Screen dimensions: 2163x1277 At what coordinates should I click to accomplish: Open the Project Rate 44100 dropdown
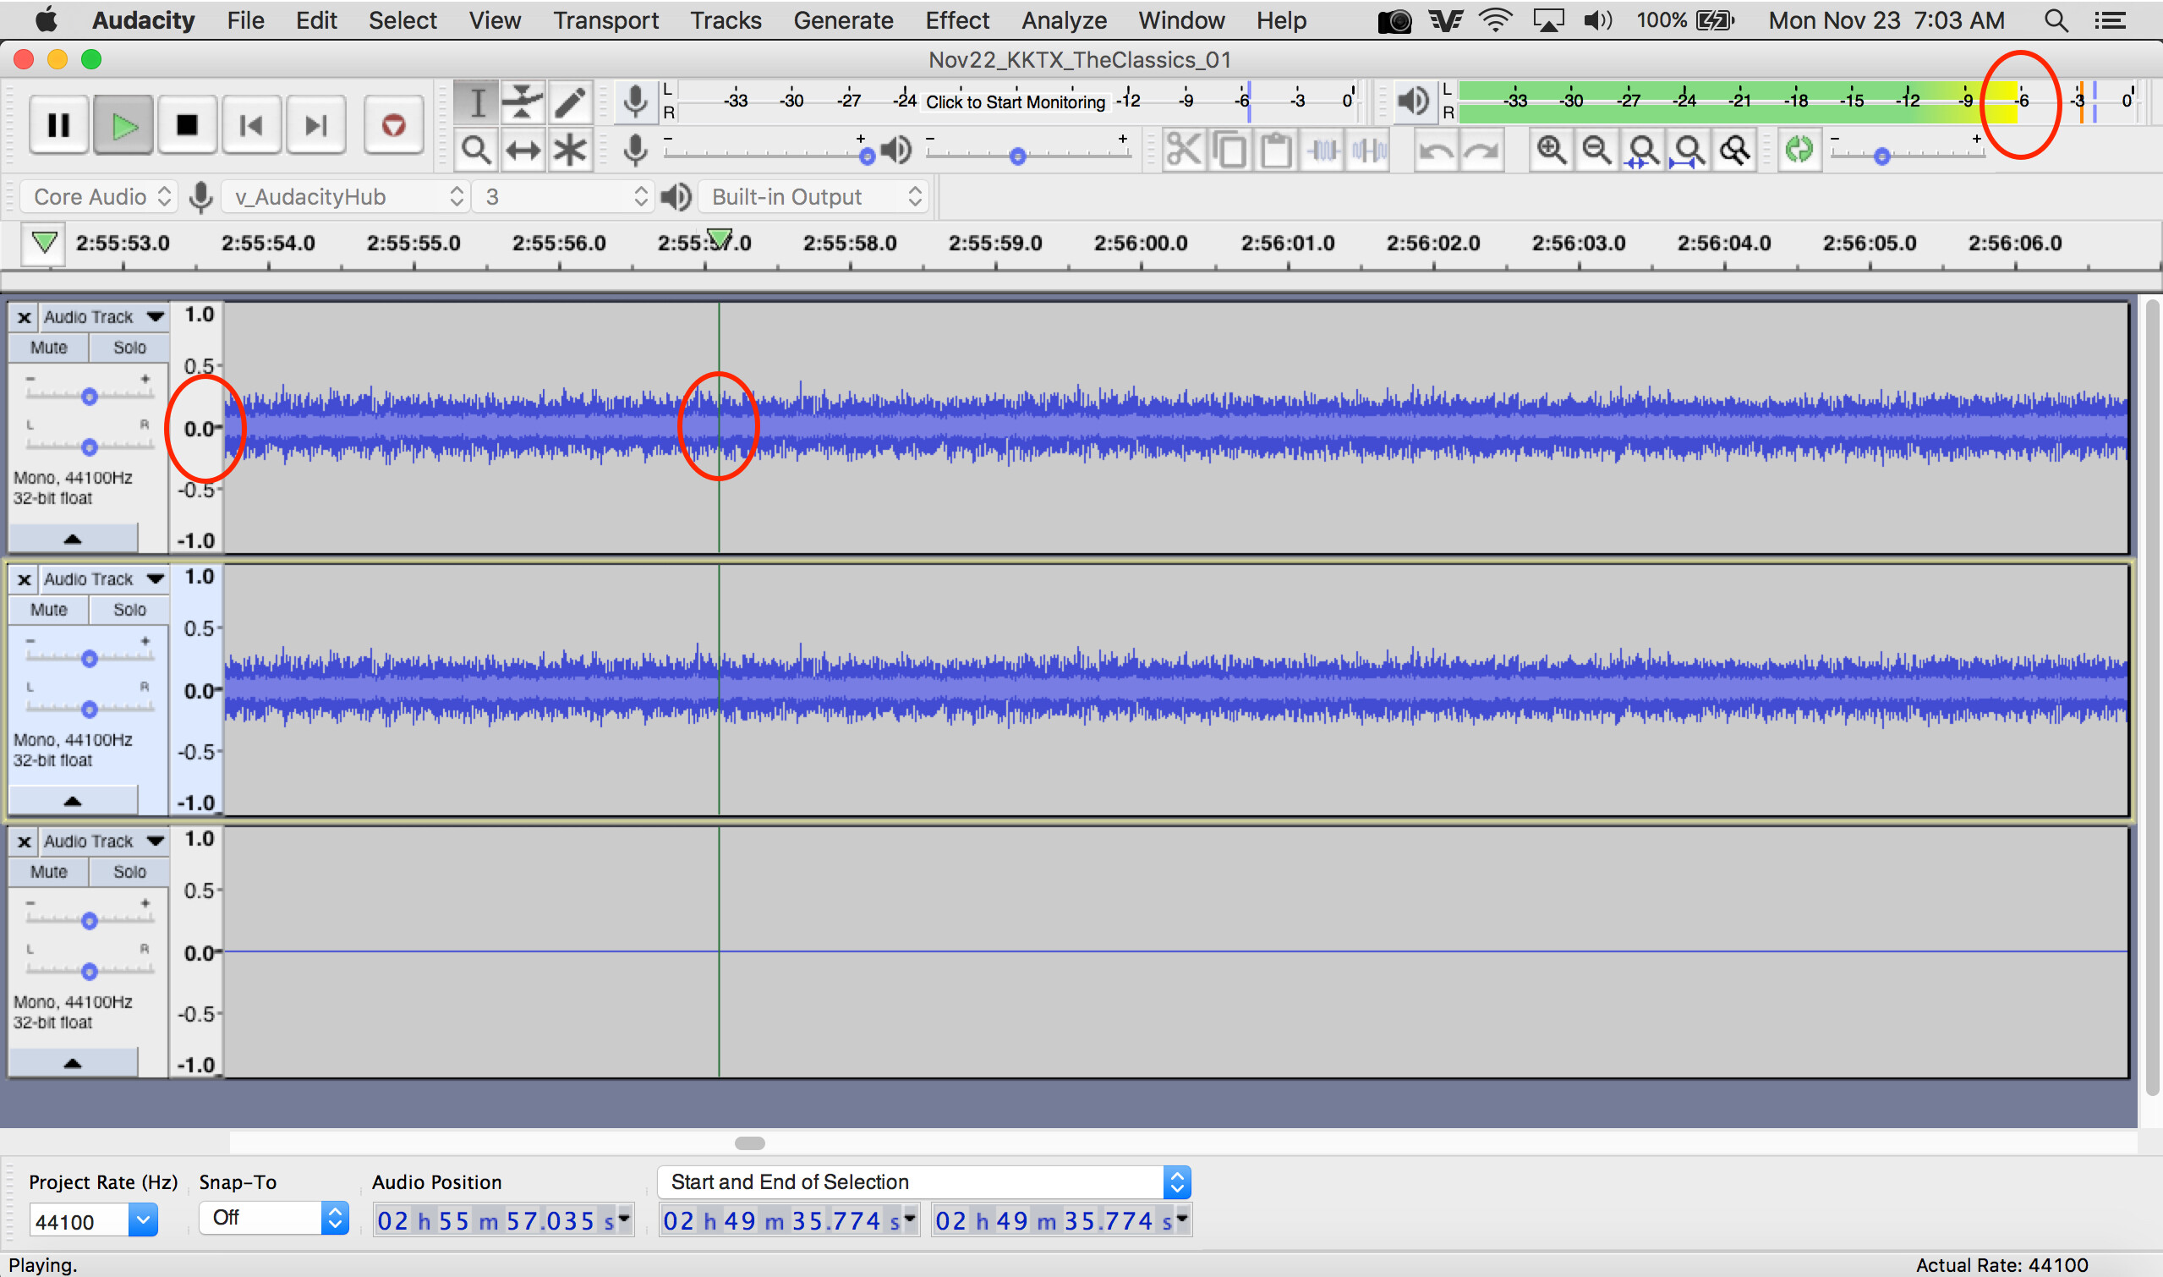[x=94, y=1221]
